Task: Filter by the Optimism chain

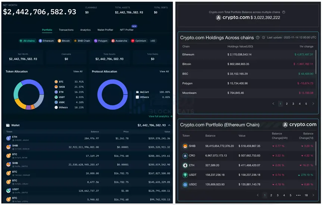Action: (x=139, y=41)
